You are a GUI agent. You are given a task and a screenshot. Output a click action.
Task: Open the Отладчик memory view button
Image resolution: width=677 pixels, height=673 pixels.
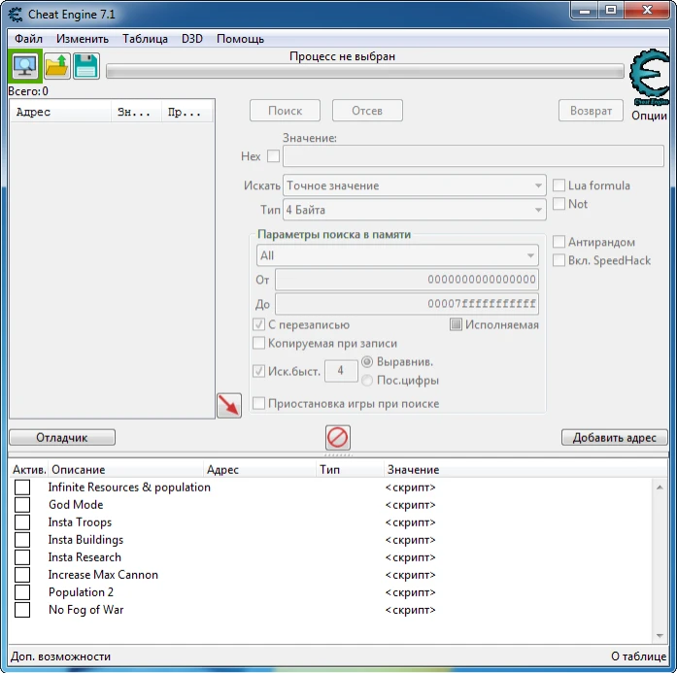click(62, 437)
